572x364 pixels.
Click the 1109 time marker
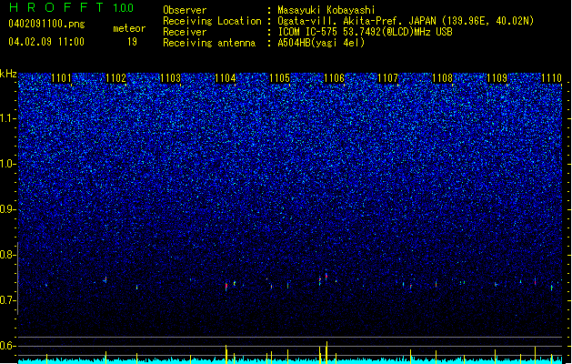click(x=497, y=78)
